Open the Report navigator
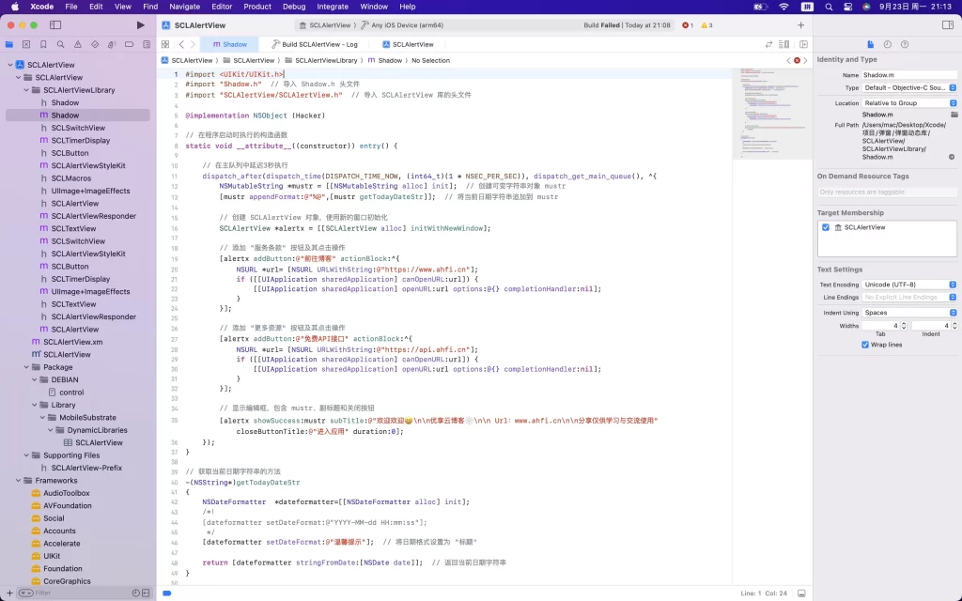This screenshot has width=962, height=601. pyautogui.click(x=146, y=44)
